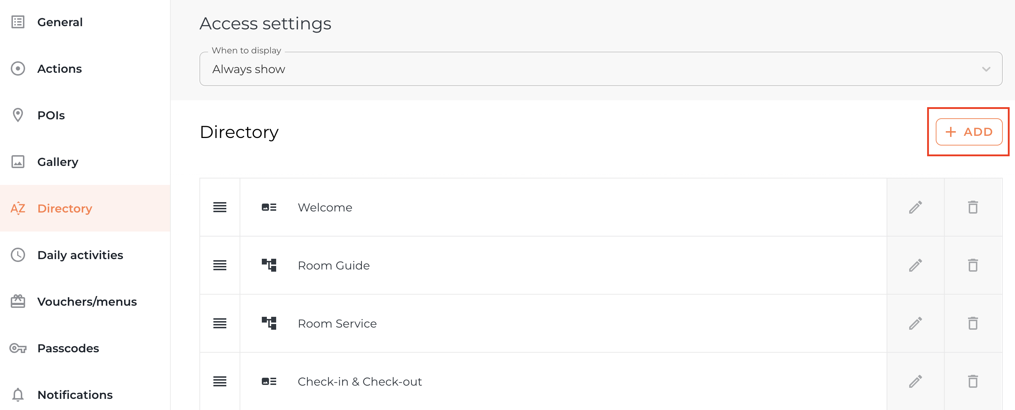Click the dropdown chevron arrow
This screenshot has height=410, width=1015.
click(x=986, y=69)
